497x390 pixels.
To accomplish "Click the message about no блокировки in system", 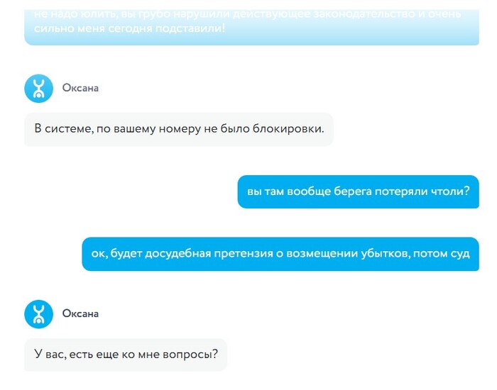I will [x=179, y=129].
